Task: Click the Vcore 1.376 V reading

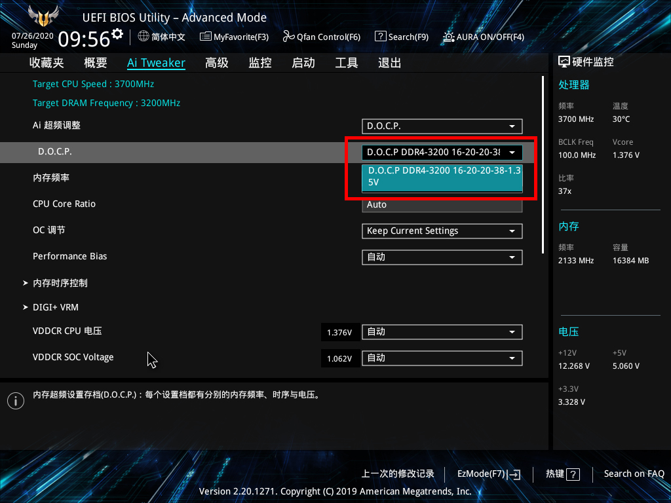Action: pos(626,155)
